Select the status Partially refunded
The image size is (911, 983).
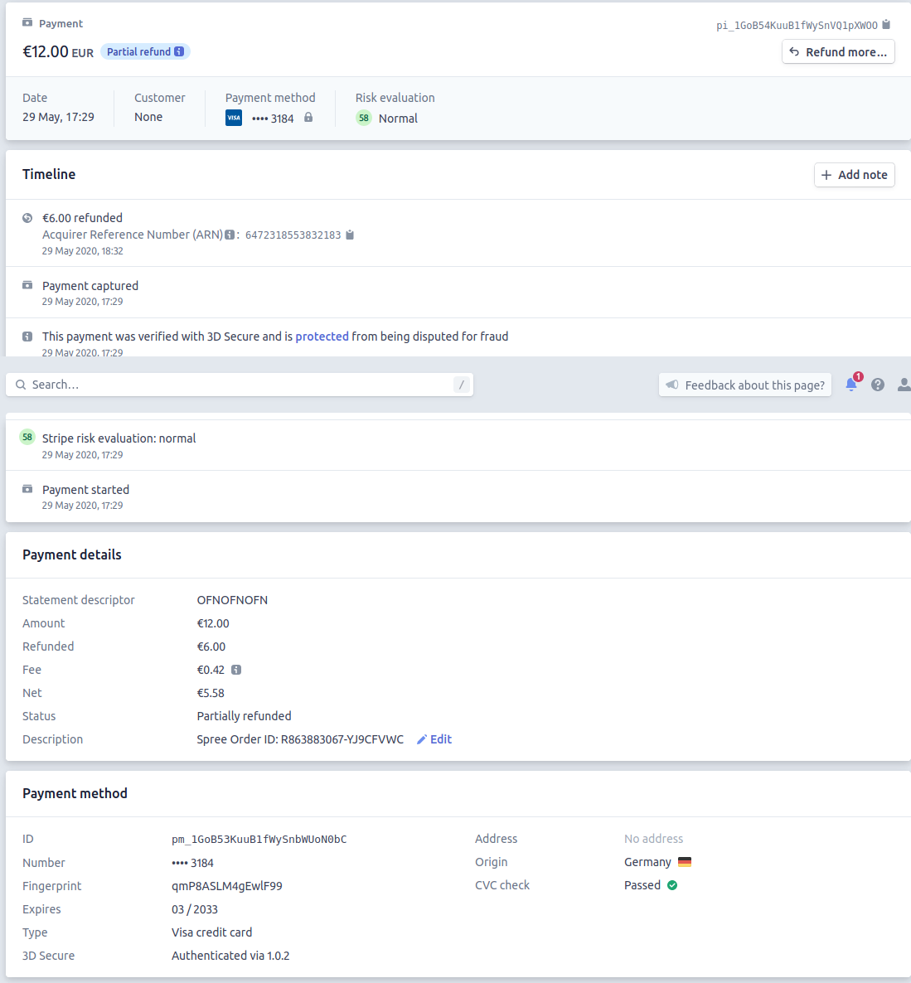point(244,716)
